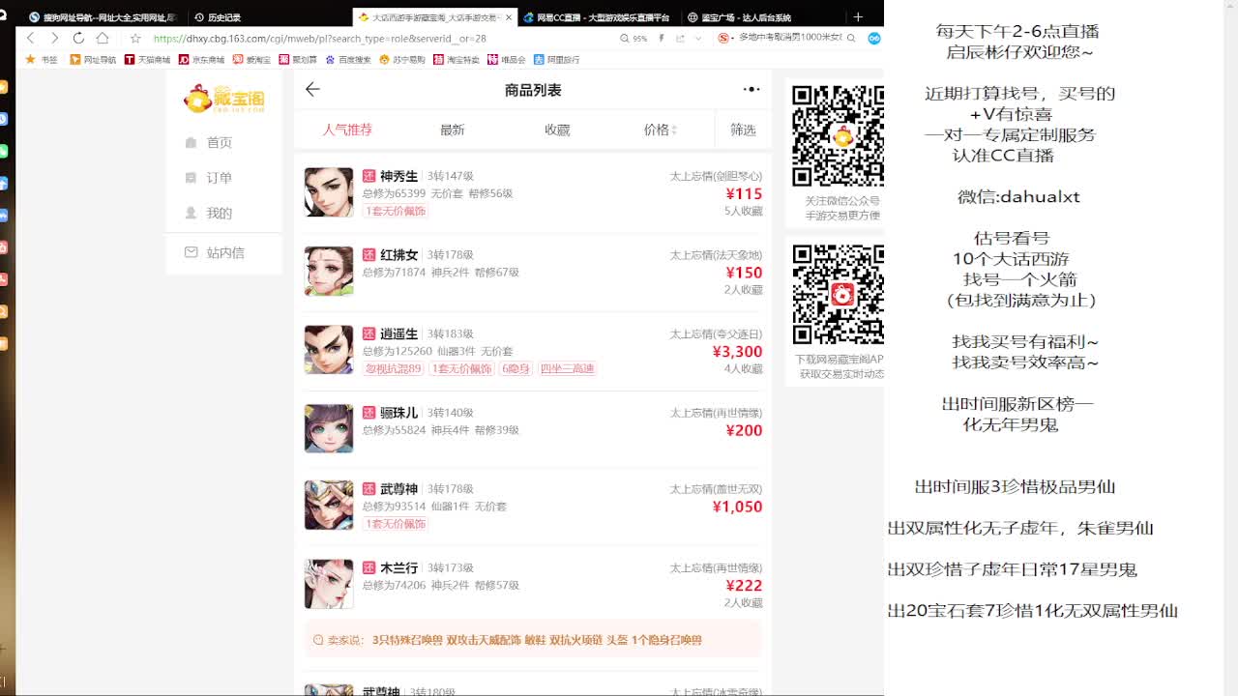Open the 红拂女 listing name
Screen dimensions: 1238x696
point(398,255)
